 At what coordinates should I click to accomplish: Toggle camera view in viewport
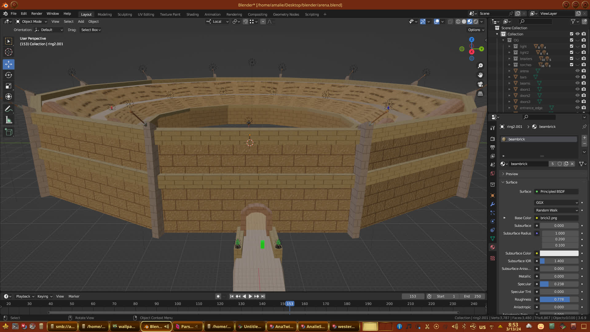pos(480,84)
